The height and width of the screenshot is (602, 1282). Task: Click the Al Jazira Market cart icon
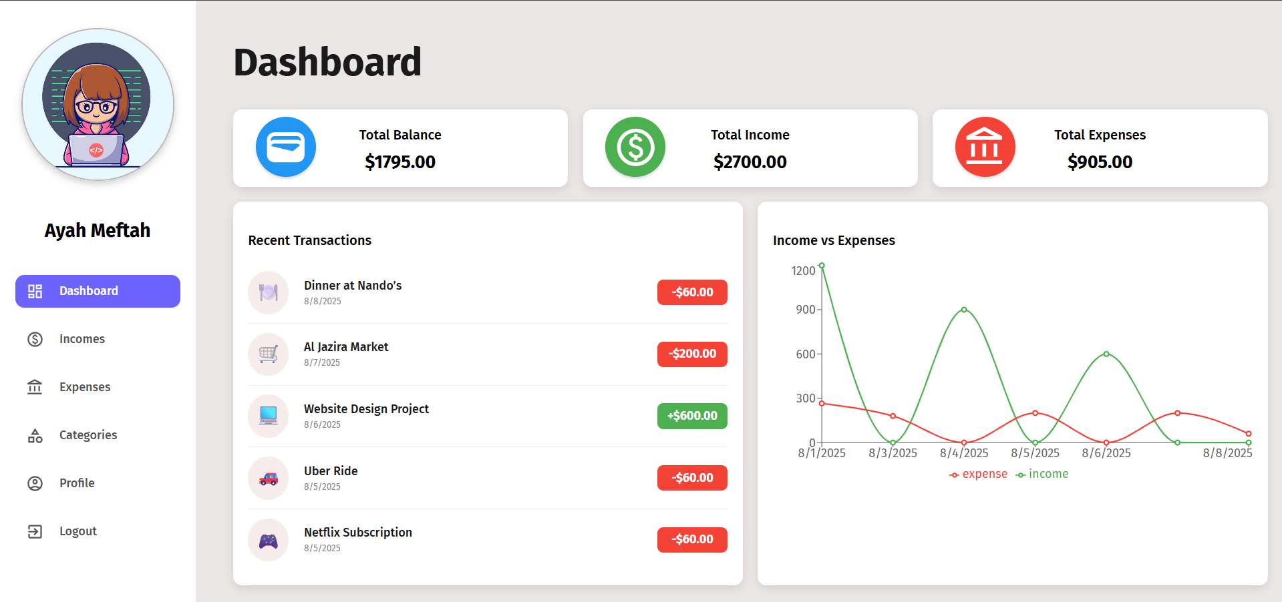tap(269, 354)
